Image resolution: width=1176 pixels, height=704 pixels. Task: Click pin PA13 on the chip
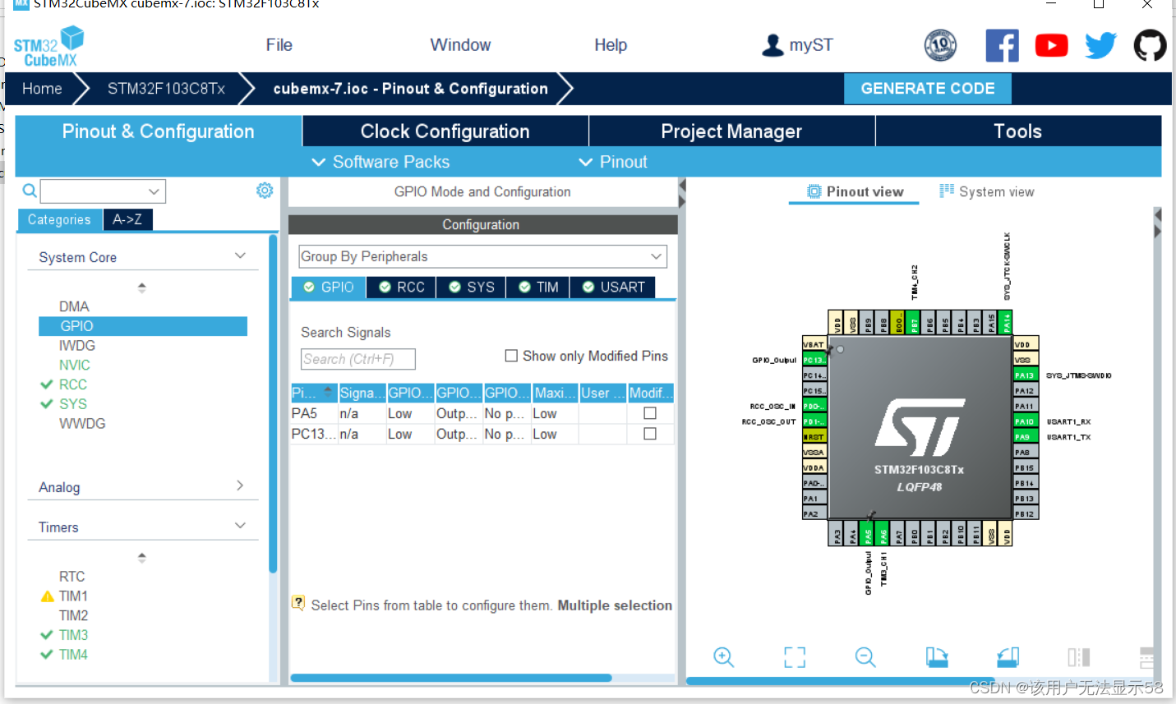[1026, 375]
